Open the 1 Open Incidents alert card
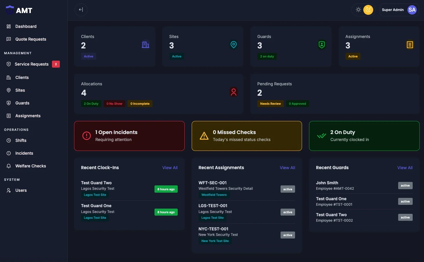 pyautogui.click(x=129, y=136)
